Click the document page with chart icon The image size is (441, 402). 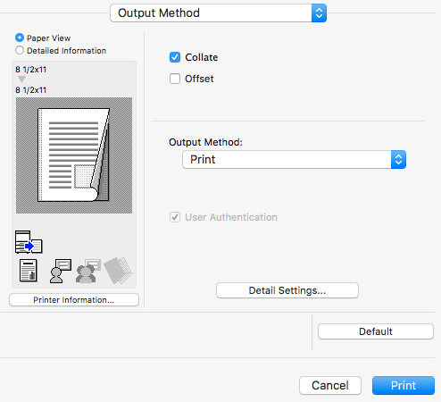29,271
